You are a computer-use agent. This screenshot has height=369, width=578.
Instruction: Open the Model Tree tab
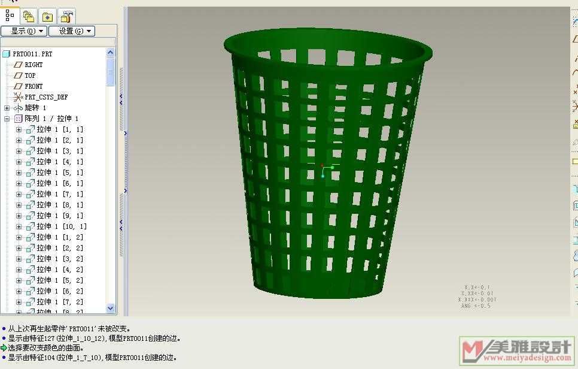tap(10, 16)
